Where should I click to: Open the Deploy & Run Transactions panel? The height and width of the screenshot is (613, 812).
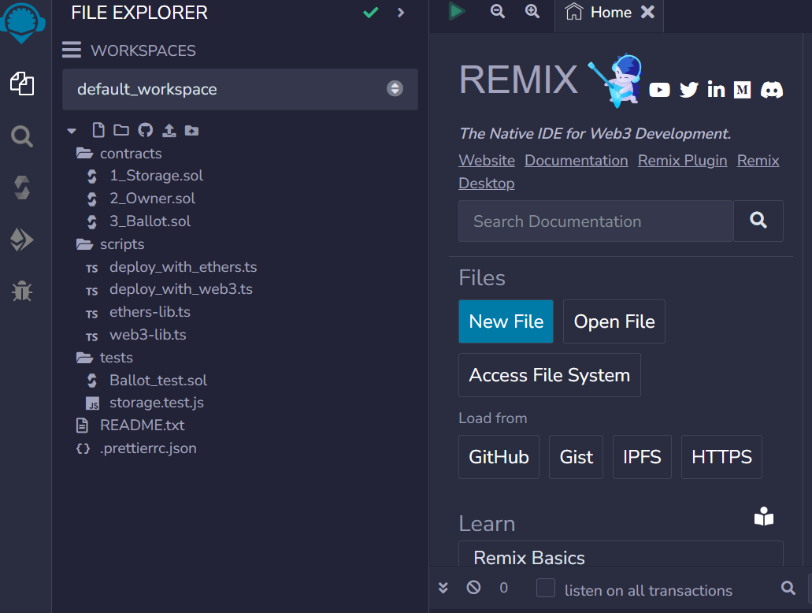pyautogui.click(x=21, y=240)
